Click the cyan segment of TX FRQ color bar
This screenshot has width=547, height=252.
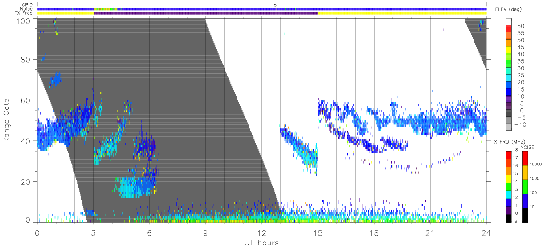click(x=509, y=194)
